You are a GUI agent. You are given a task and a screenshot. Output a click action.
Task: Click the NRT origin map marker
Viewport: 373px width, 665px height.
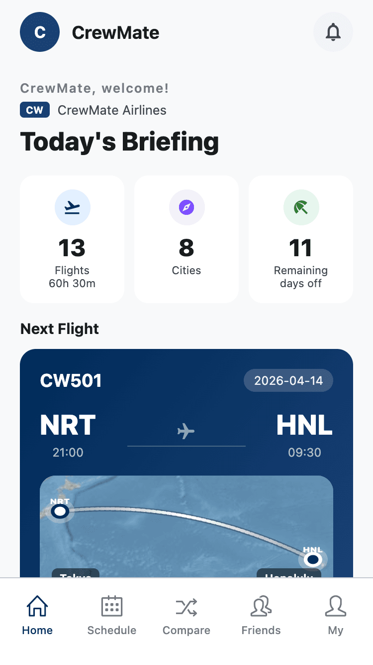(x=60, y=511)
